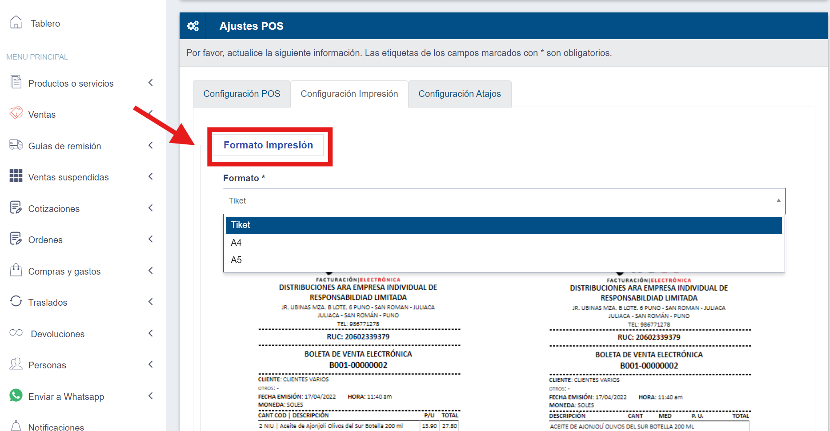The image size is (830, 431).
Task: Select the A4 format option
Action: coord(236,243)
